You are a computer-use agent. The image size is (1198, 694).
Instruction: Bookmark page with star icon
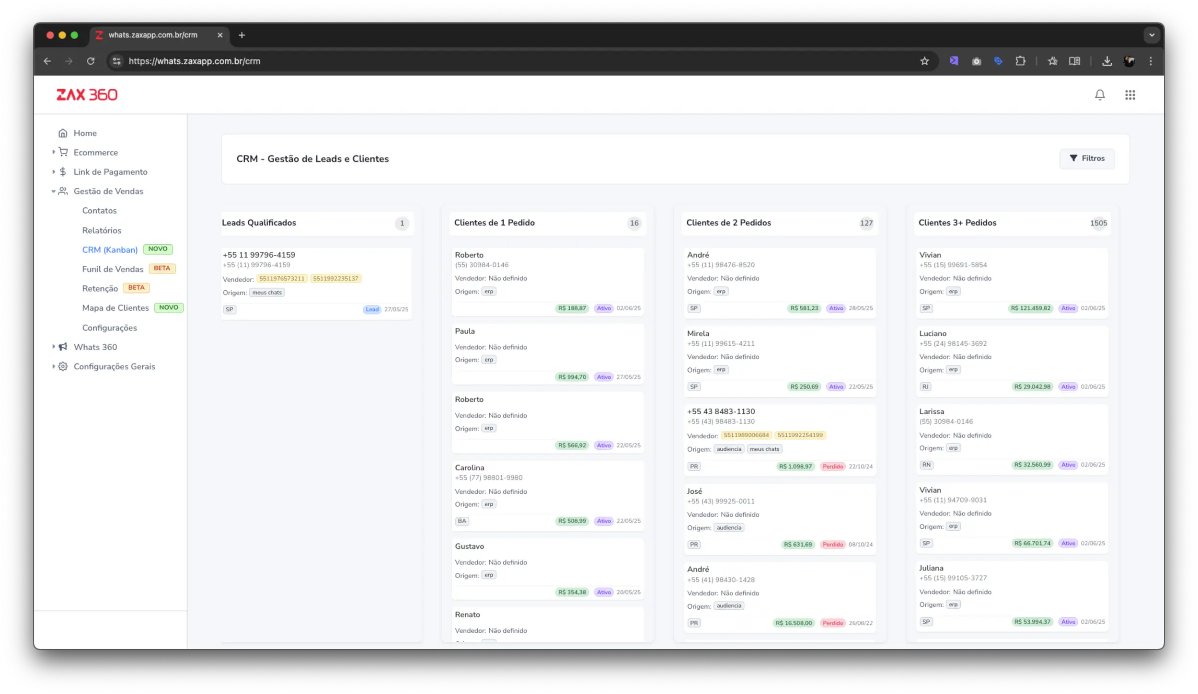[x=924, y=61]
